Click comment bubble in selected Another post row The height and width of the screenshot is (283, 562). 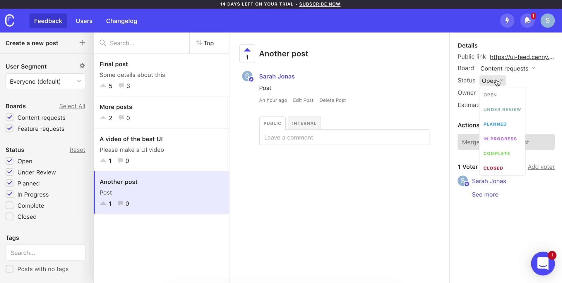[120, 203]
